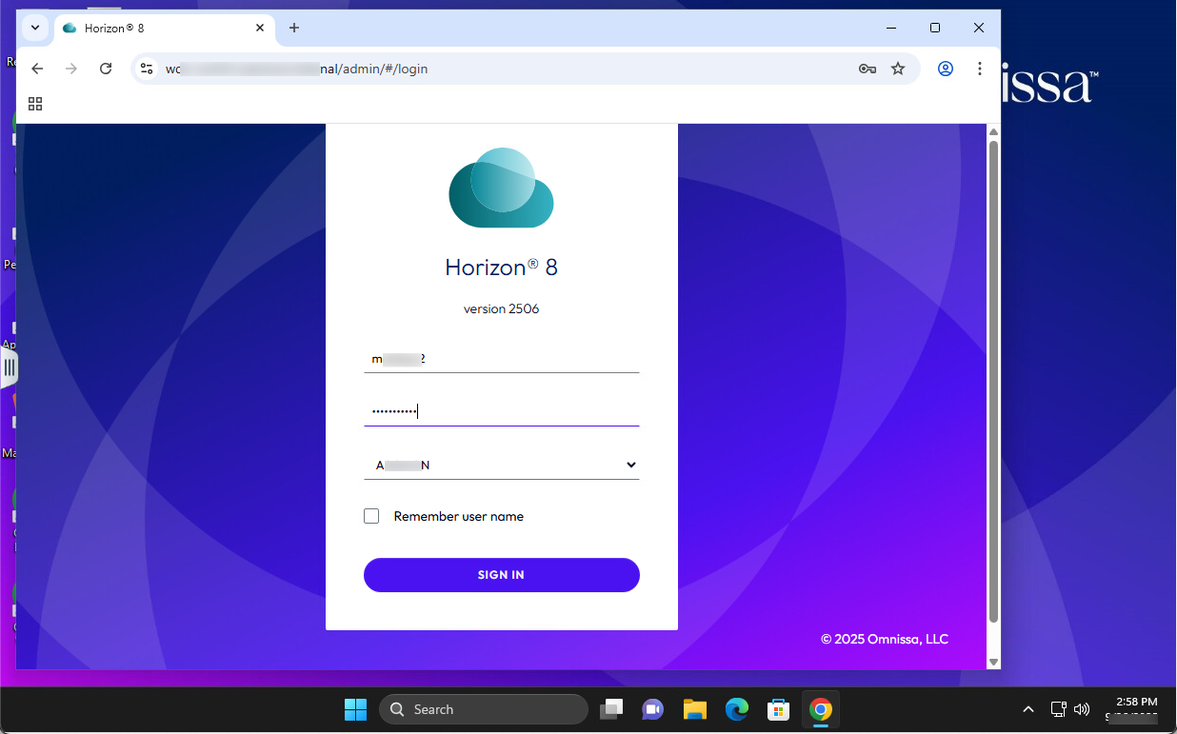This screenshot has height=734, width=1177.
Task: Go back using the browser back arrow
Action: tap(37, 69)
